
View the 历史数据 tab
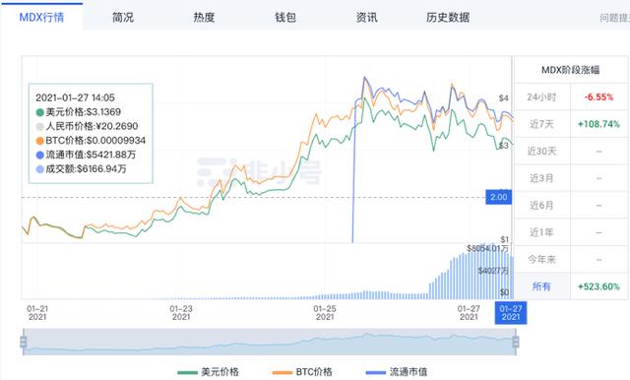[x=448, y=18]
